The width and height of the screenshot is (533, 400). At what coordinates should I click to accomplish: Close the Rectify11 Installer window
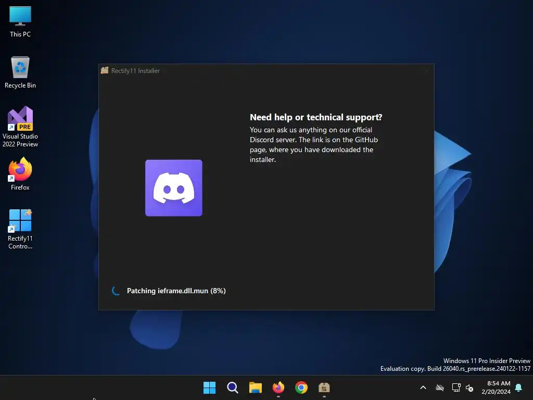click(x=427, y=71)
